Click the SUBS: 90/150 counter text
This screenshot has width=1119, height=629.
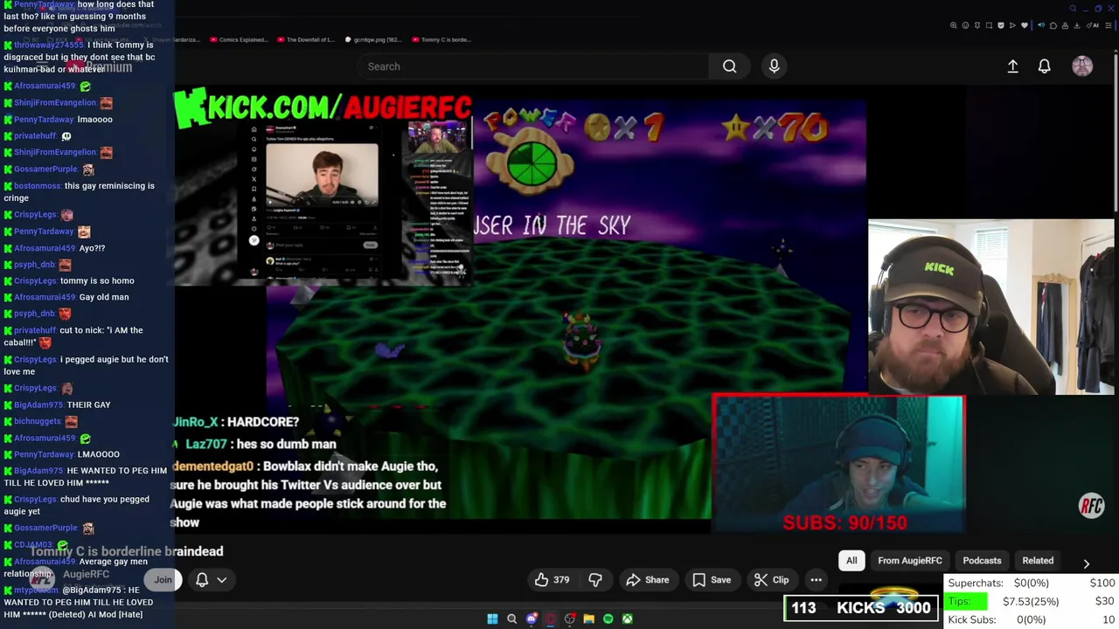[844, 522]
